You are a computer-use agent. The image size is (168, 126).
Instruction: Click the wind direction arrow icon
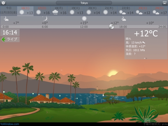pos(144,43)
